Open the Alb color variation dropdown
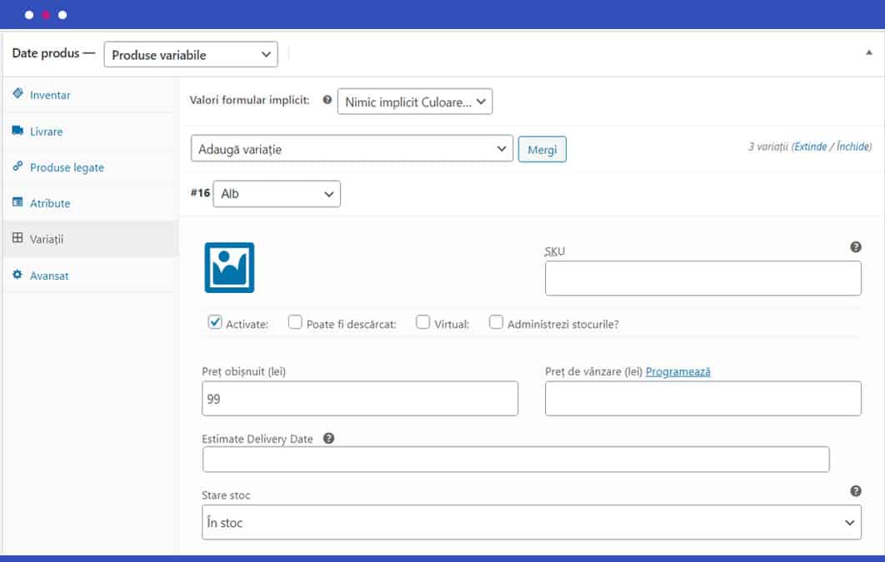The width and height of the screenshot is (885, 562). point(277,194)
